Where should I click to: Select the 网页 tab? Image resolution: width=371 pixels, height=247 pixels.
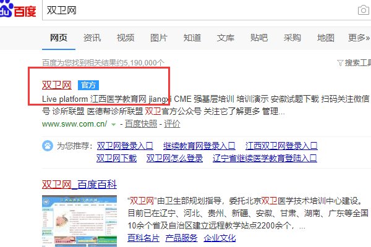59,38
